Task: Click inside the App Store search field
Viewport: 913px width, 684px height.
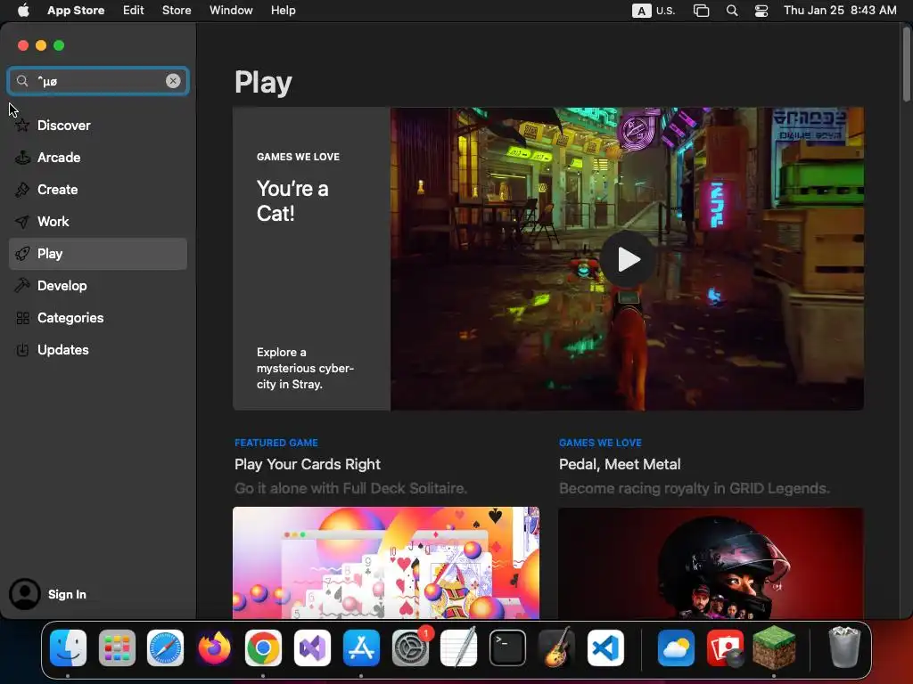Action: point(98,81)
